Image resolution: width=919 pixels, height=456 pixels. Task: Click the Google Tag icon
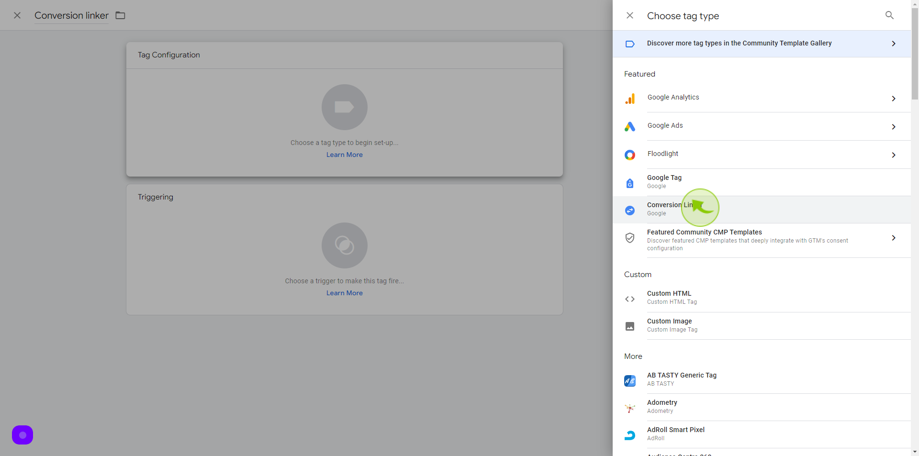point(630,183)
